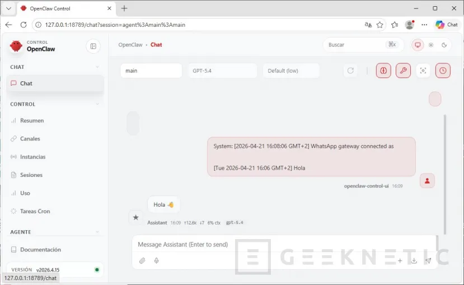Image resolution: width=464 pixels, height=285 pixels.
Task: Click the red user avatar icon
Action: coord(427,181)
